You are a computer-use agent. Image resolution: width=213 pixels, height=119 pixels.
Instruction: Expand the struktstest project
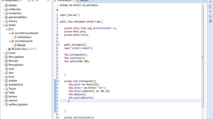(4, 81)
